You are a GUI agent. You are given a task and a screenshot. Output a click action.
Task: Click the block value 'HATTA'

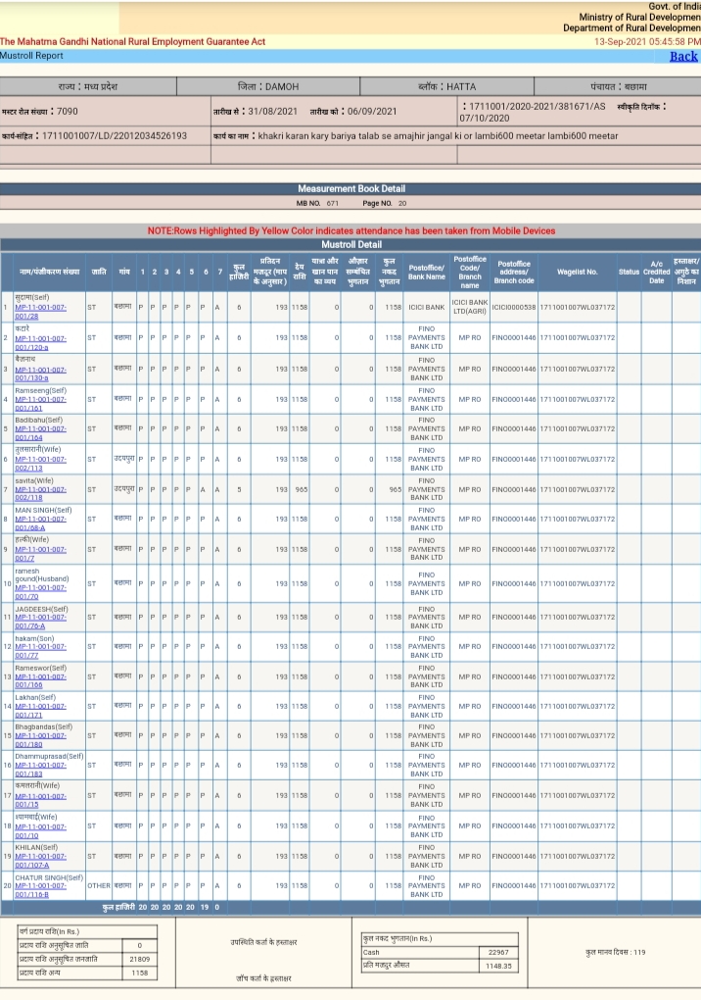tap(461, 86)
